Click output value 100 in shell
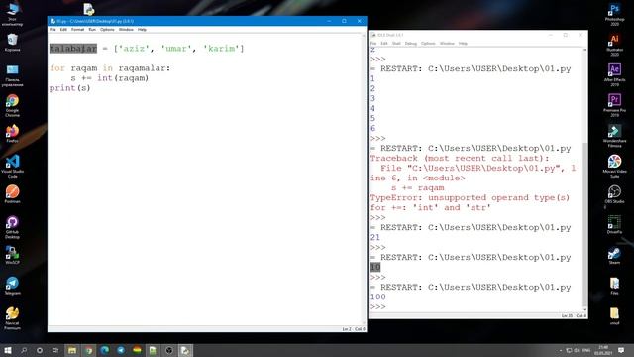 click(377, 297)
